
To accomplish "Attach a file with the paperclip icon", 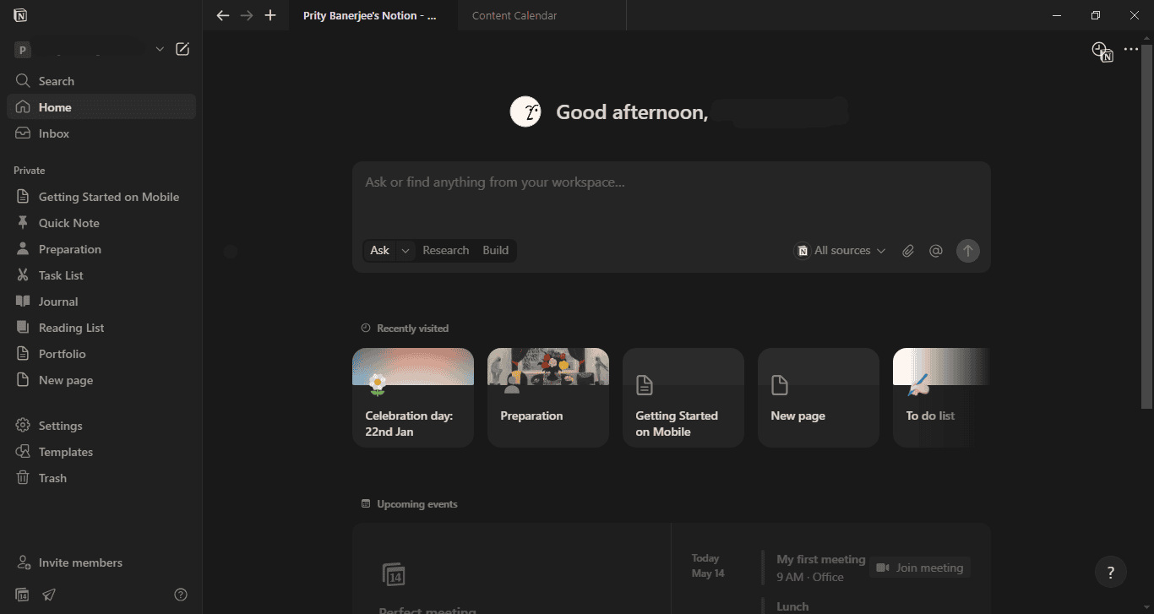I will [x=908, y=251].
